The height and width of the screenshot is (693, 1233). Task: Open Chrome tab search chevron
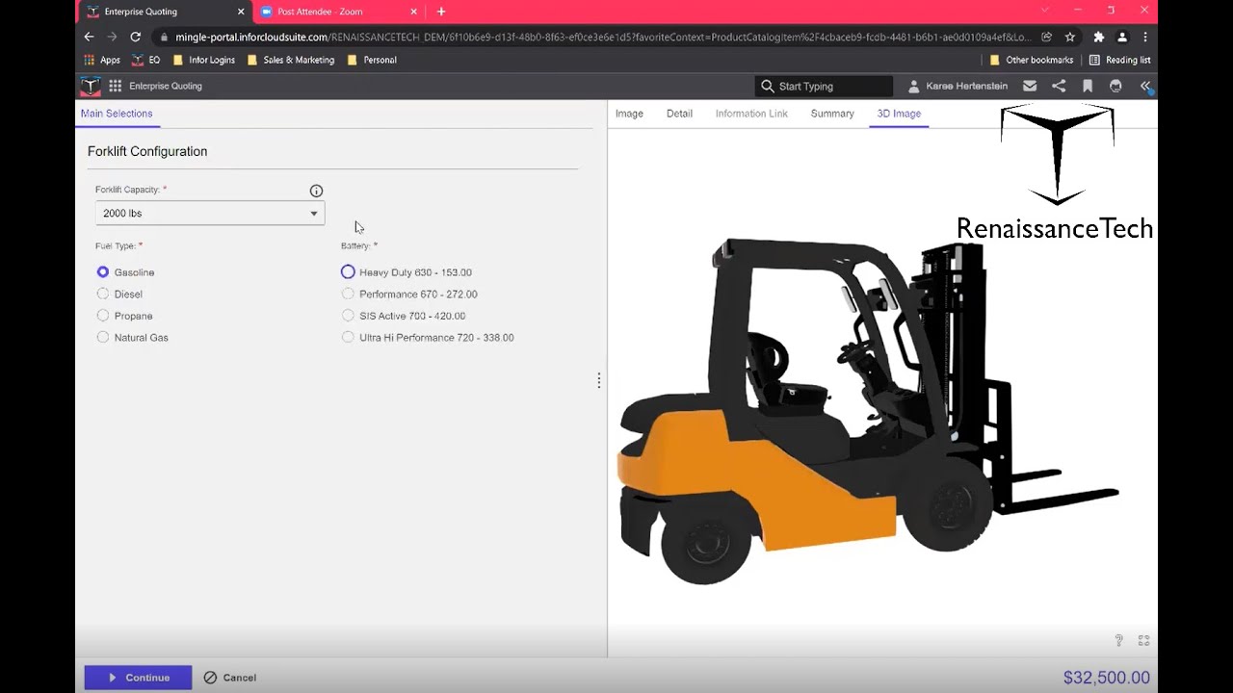tap(1044, 11)
